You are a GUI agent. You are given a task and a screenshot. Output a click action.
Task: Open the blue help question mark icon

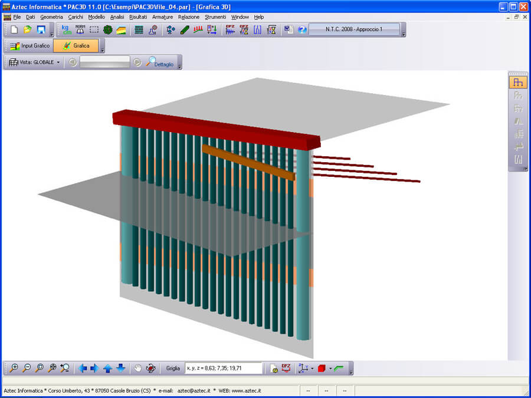coord(301,29)
